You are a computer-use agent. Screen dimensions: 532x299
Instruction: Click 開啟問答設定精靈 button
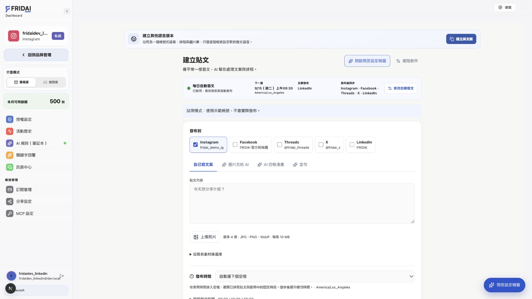pos(367,61)
